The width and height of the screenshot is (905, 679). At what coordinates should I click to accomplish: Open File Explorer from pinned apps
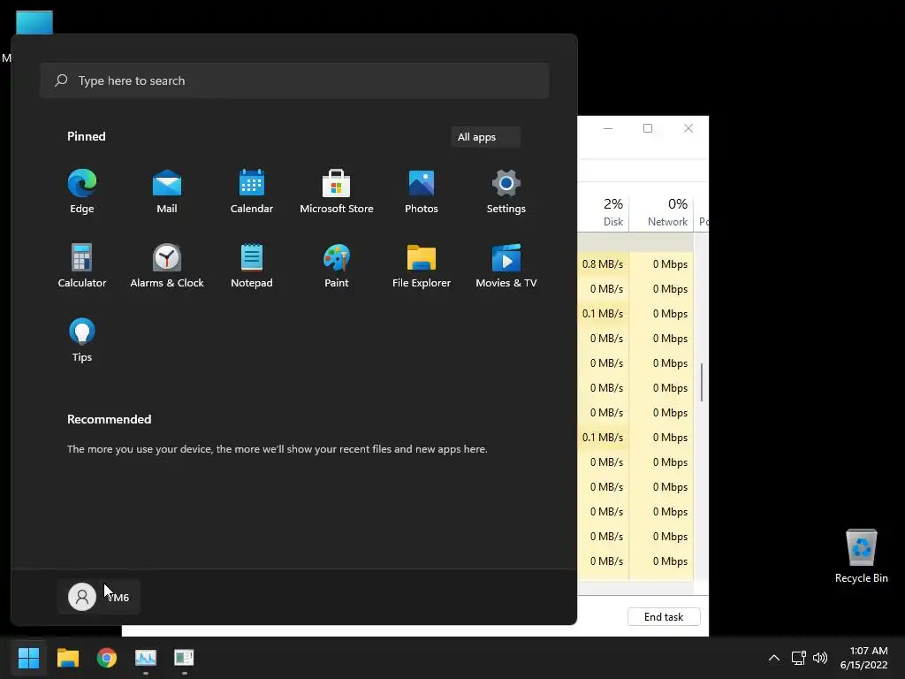(x=422, y=265)
